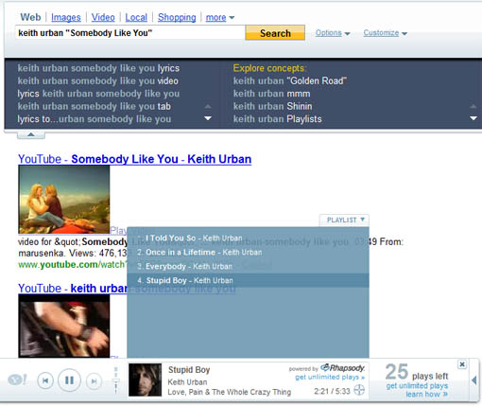
Task: Select suggestion 'keith urban somebody like you lyrics'
Action: 98,68
